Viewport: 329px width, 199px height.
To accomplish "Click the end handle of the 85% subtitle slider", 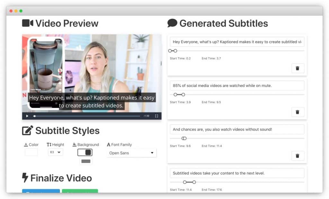I will [x=183, y=94].
